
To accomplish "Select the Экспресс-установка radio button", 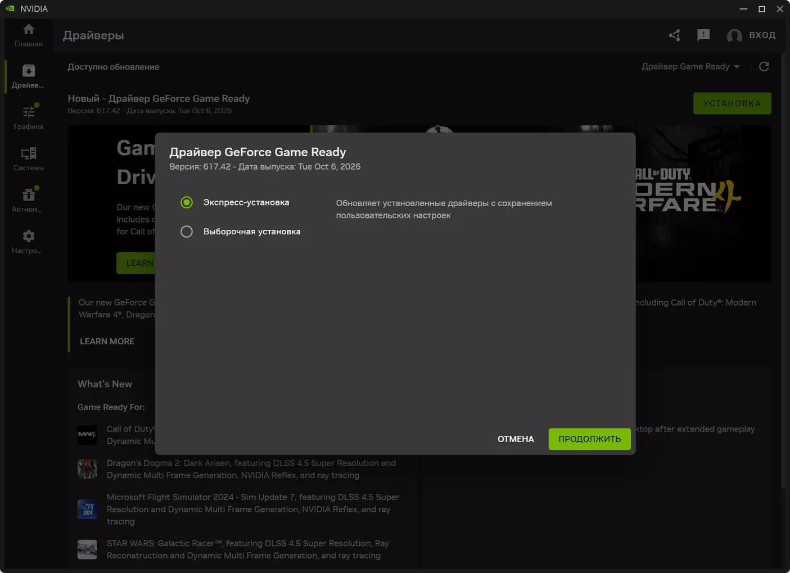I will click(187, 202).
